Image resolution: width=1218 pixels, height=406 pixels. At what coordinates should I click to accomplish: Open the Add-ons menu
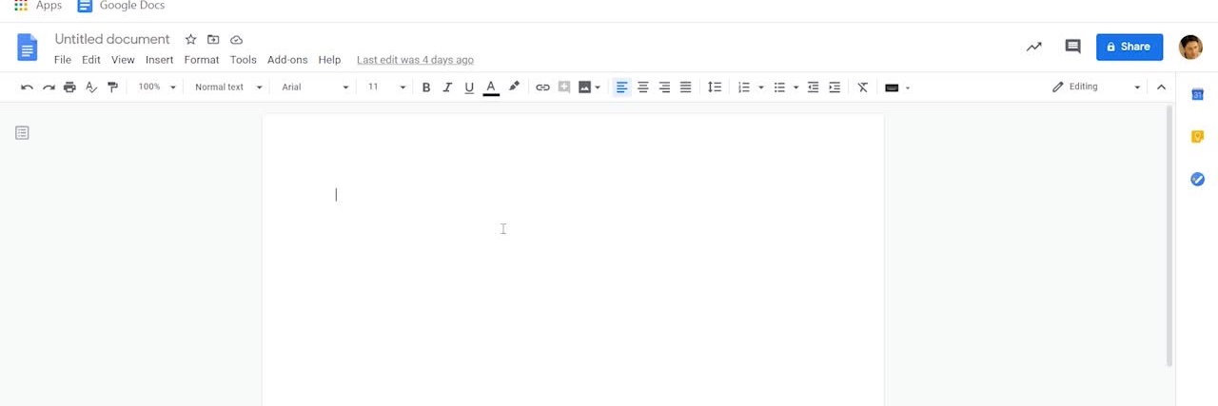click(287, 60)
